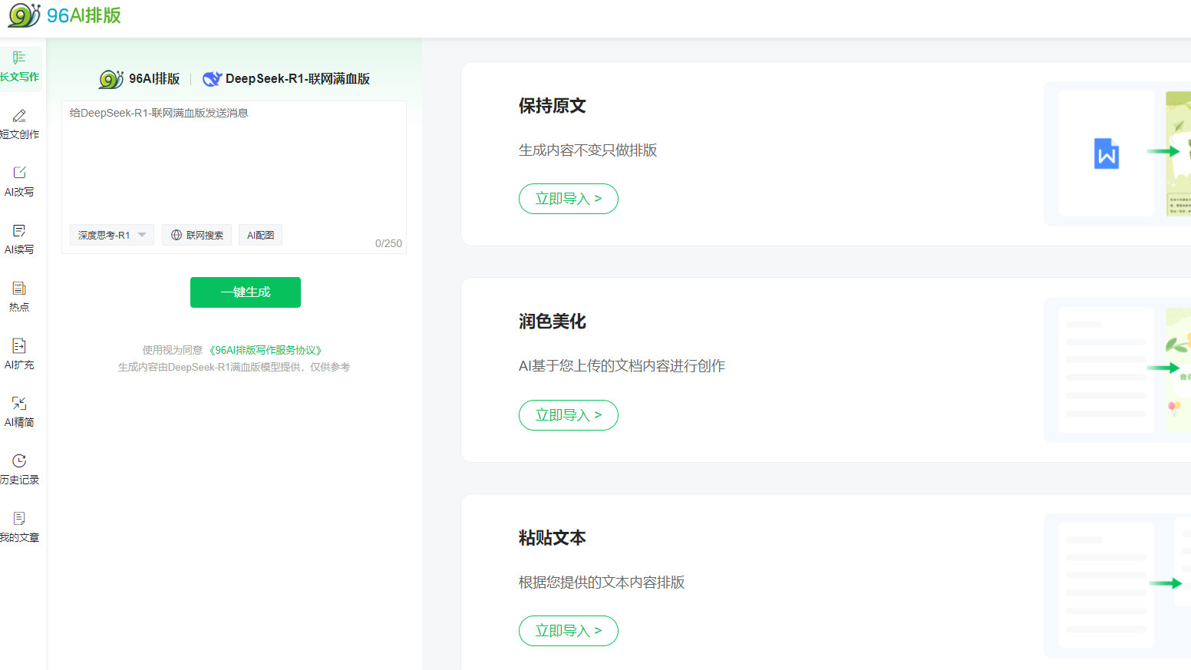1191x670 pixels.
Task: Toggle the AI配图 option
Action: (260, 235)
